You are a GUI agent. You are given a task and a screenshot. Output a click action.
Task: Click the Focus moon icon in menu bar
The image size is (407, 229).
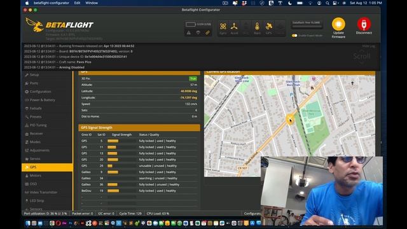click(290, 3)
